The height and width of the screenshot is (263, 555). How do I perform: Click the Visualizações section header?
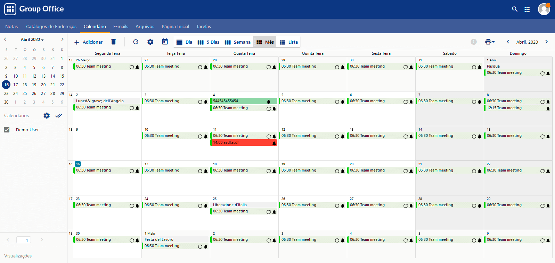tap(18, 256)
